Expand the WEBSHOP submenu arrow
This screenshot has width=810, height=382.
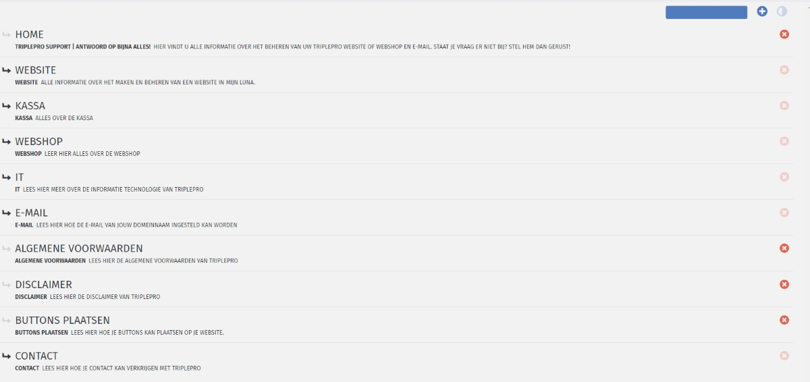coord(7,142)
